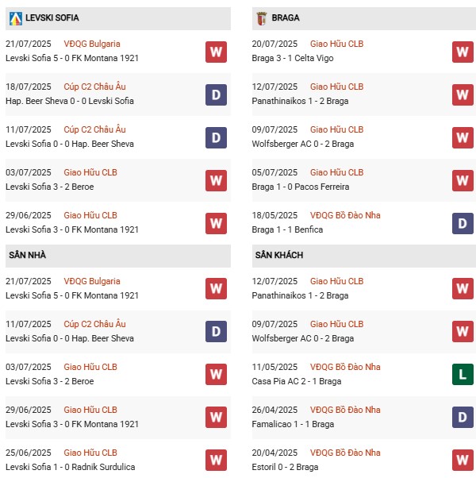
Task: Click W badge for Levski Sofia 3-2 Beroe, 03/07 top list
Action: [x=216, y=180]
